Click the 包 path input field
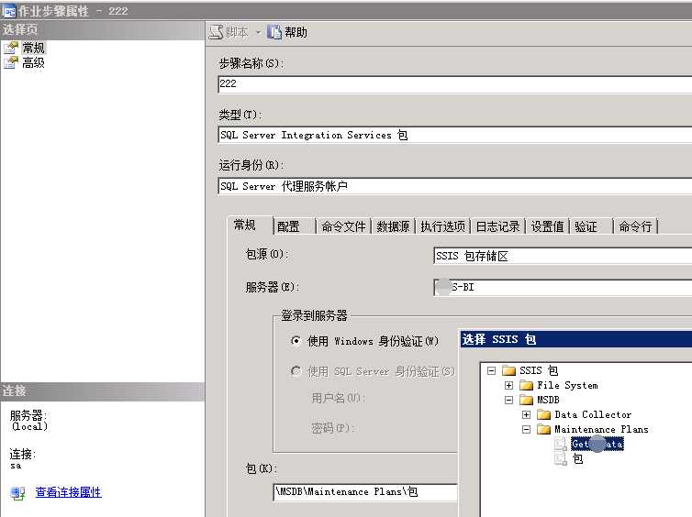692x517 pixels. click(365, 492)
